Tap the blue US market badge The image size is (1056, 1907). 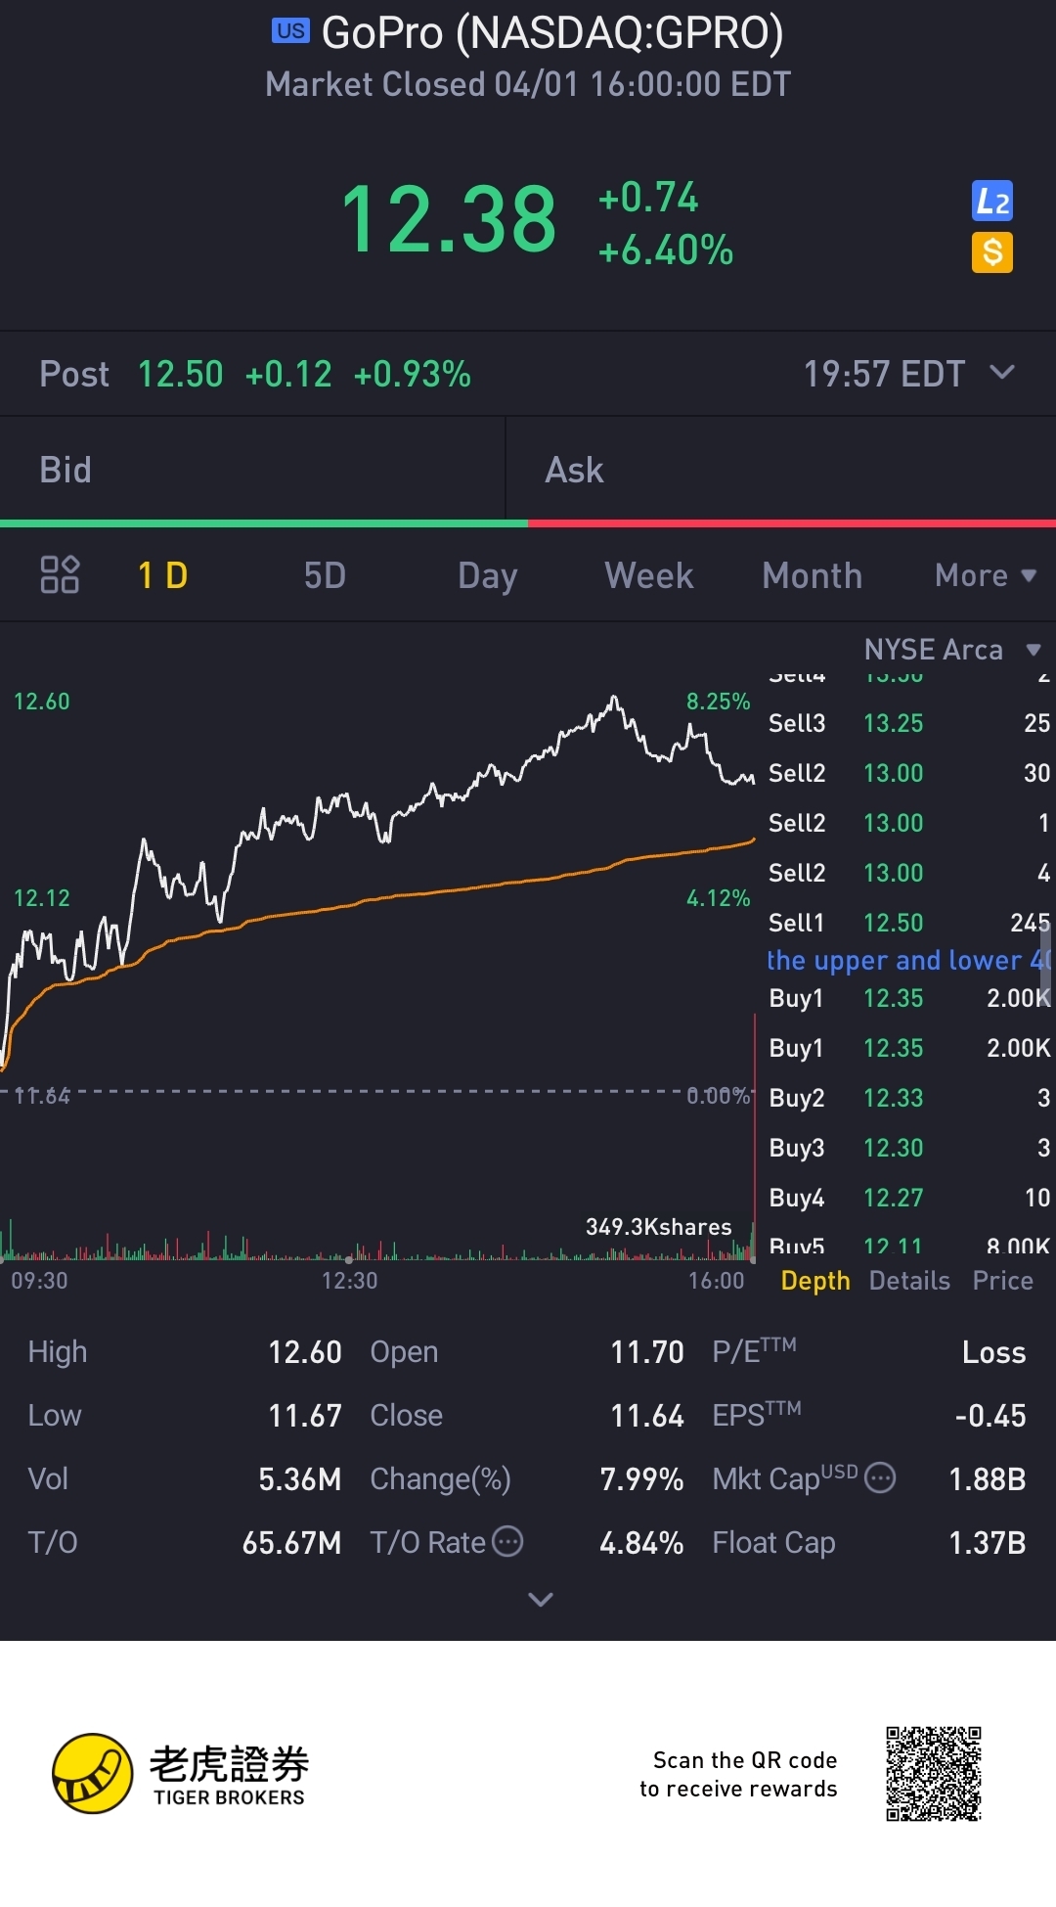coord(290,31)
